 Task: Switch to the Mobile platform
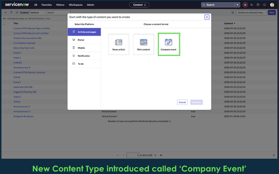pyautogui.click(x=84, y=48)
